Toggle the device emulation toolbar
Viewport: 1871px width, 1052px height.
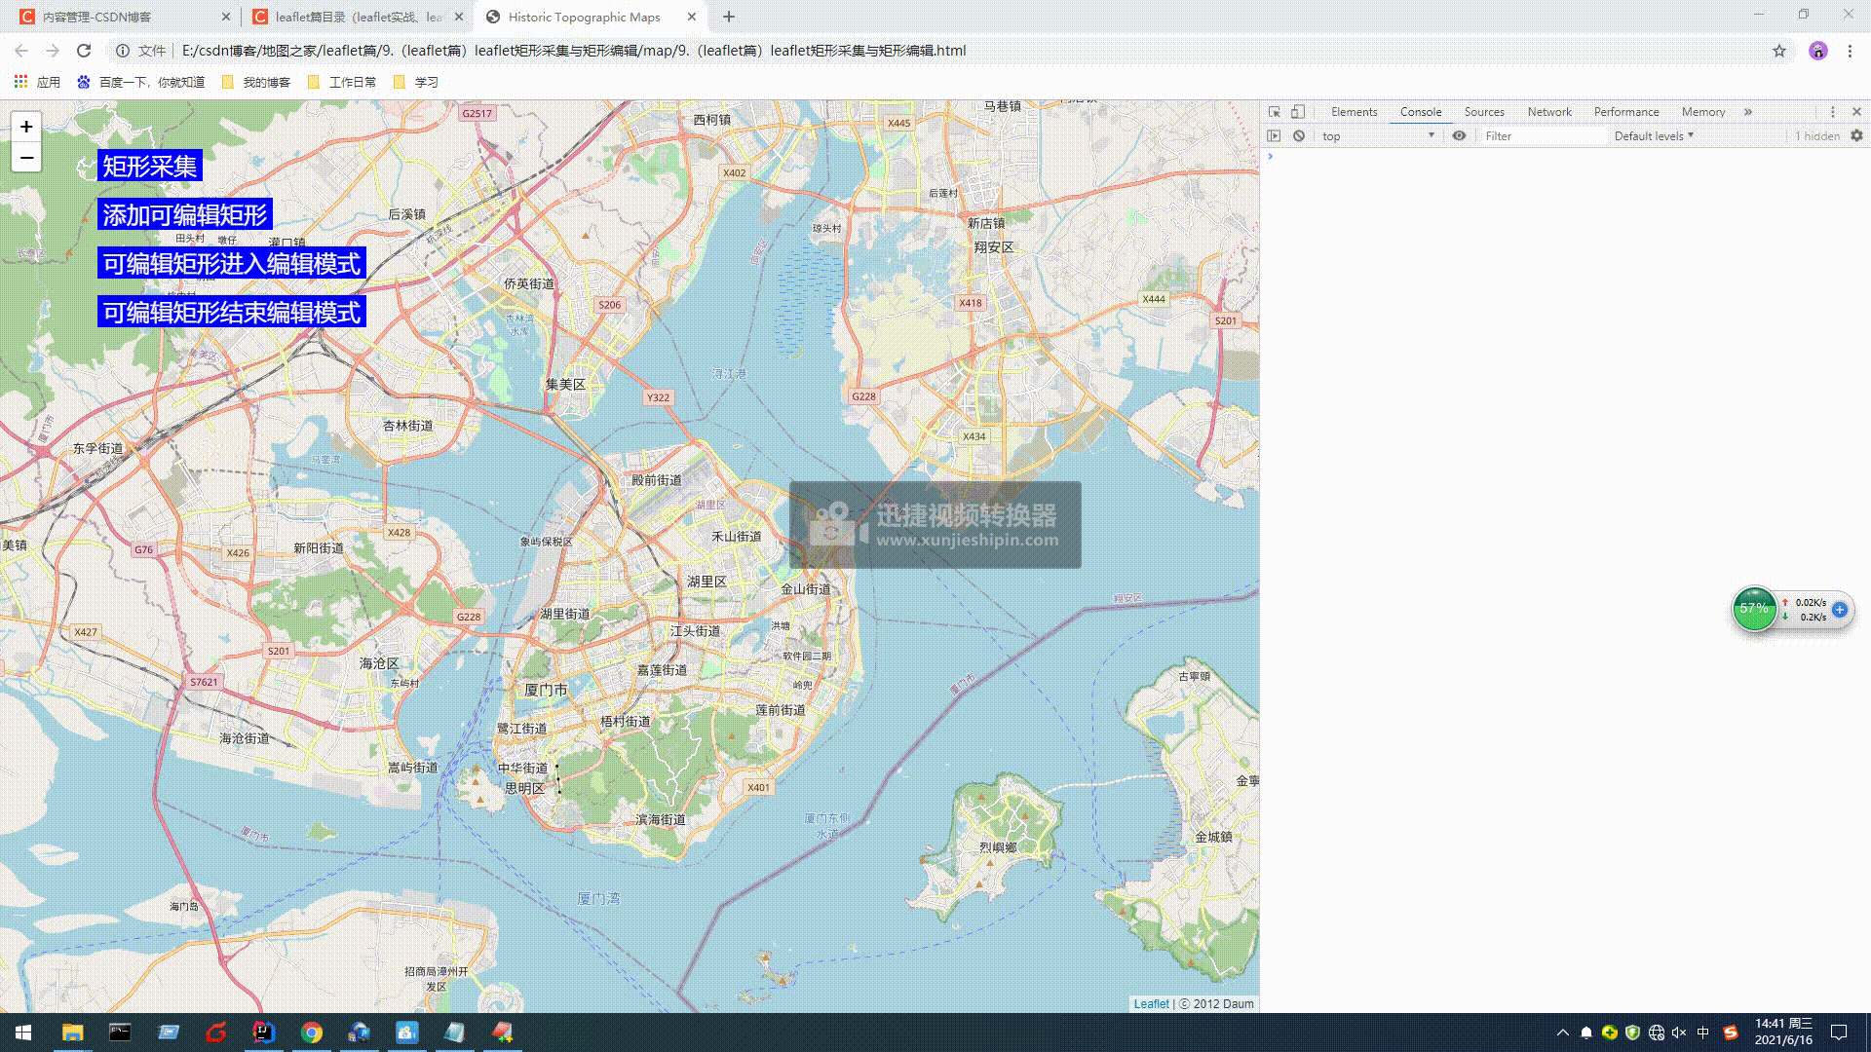(1297, 111)
